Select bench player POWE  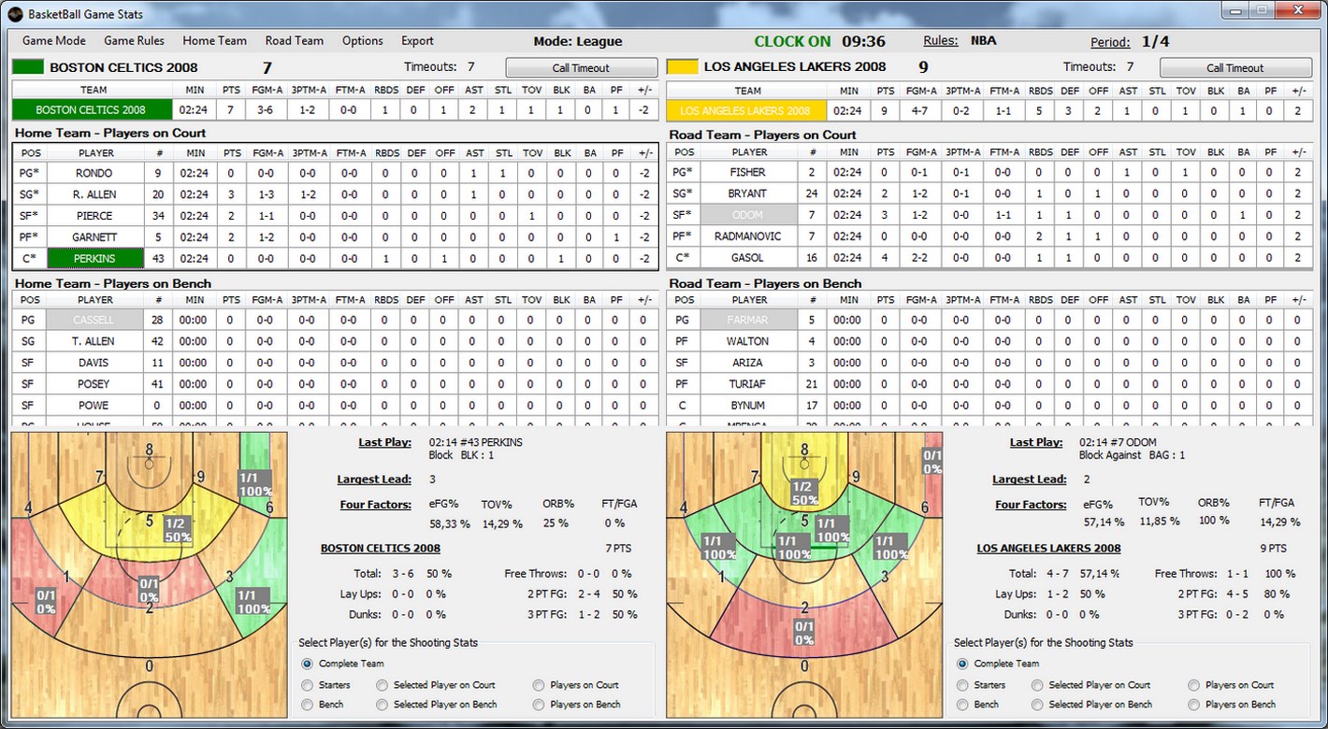point(94,406)
